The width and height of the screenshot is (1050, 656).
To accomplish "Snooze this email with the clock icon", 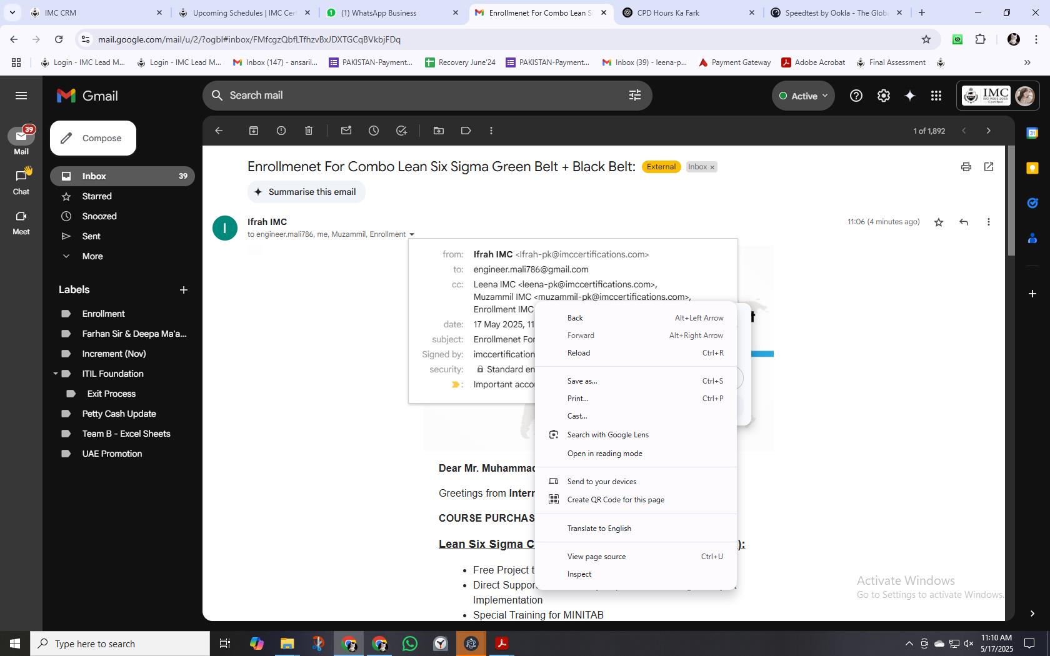I will [374, 131].
